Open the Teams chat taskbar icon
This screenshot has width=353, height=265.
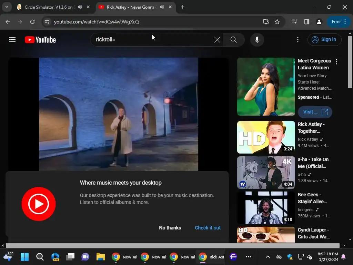pos(85,257)
